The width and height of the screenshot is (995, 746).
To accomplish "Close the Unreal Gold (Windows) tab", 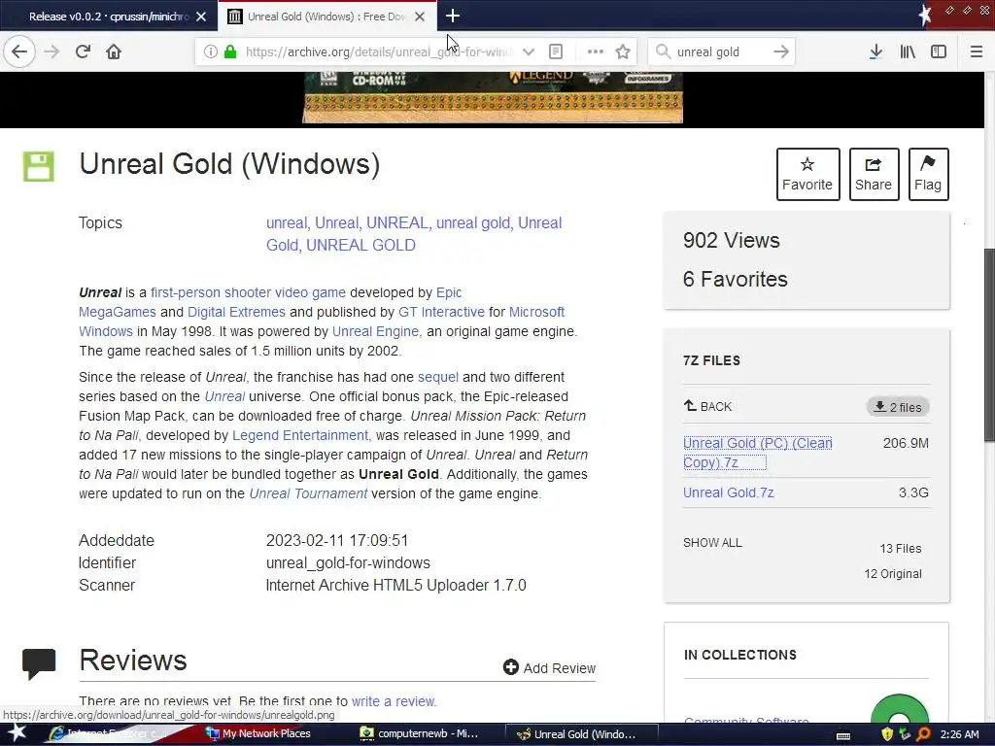I will point(420,17).
